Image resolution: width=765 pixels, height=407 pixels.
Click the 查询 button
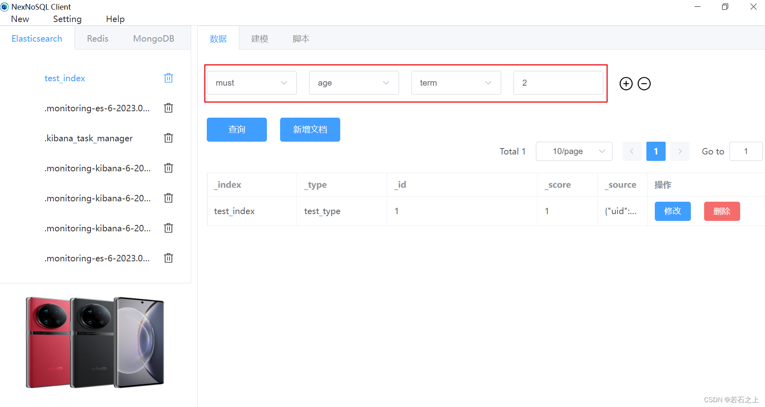point(236,129)
